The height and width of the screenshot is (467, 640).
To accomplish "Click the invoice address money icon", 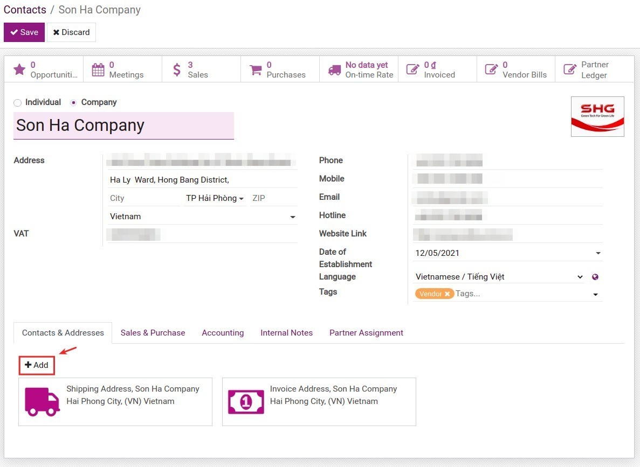I will 246,401.
